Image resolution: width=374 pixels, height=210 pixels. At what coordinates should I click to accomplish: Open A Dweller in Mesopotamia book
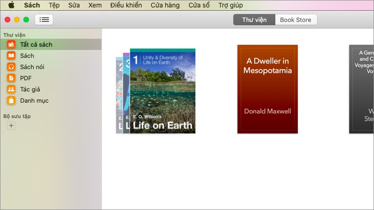coord(267,89)
